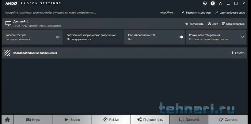Close the Radeon Settings window
This screenshot has width=251, height=124.
244,3
